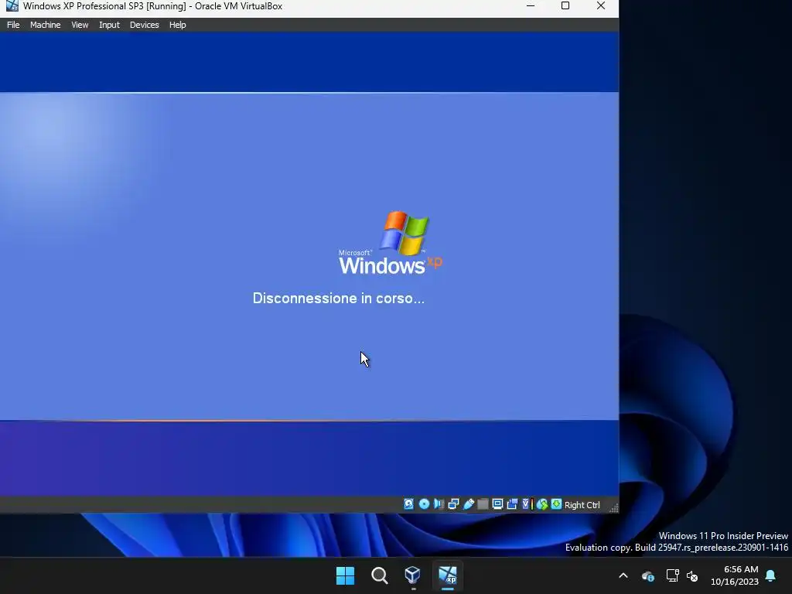Expand hidden system tray icons chevron

(623, 575)
